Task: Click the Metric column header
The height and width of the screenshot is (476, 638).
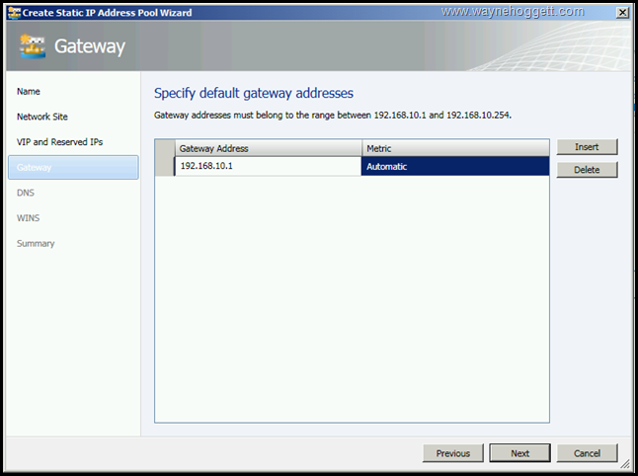Action: pos(455,148)
